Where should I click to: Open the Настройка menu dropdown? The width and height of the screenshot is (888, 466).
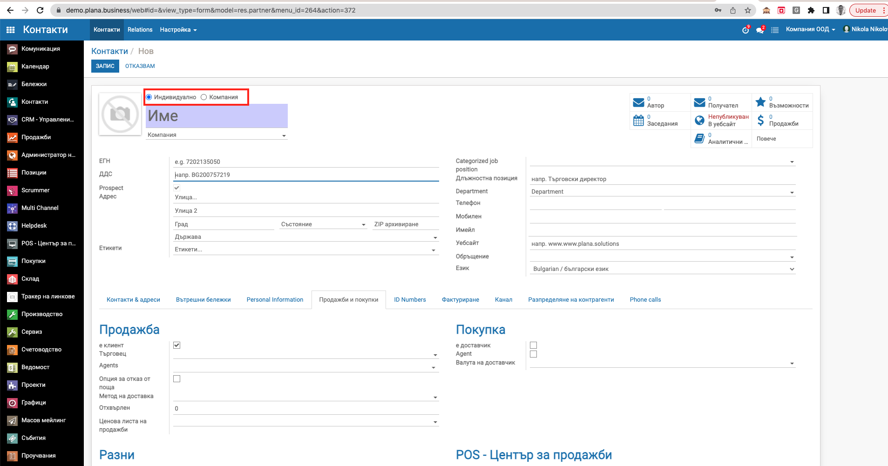pos(178,30)
